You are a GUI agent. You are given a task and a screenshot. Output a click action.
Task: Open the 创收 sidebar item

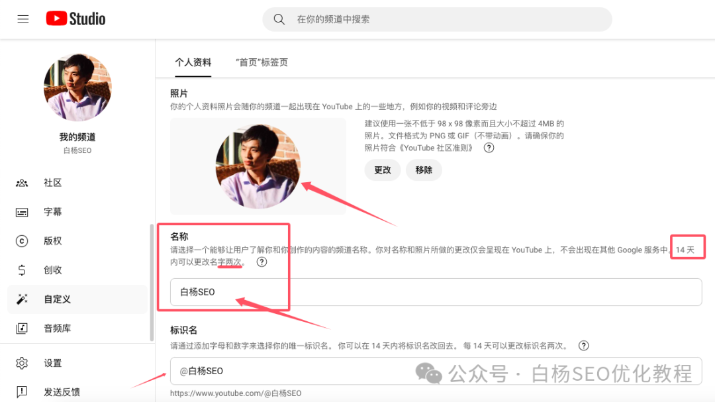(77, 270)
